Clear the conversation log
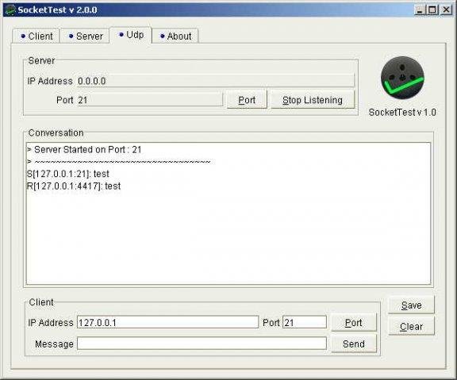 click(x=411, y=326)
